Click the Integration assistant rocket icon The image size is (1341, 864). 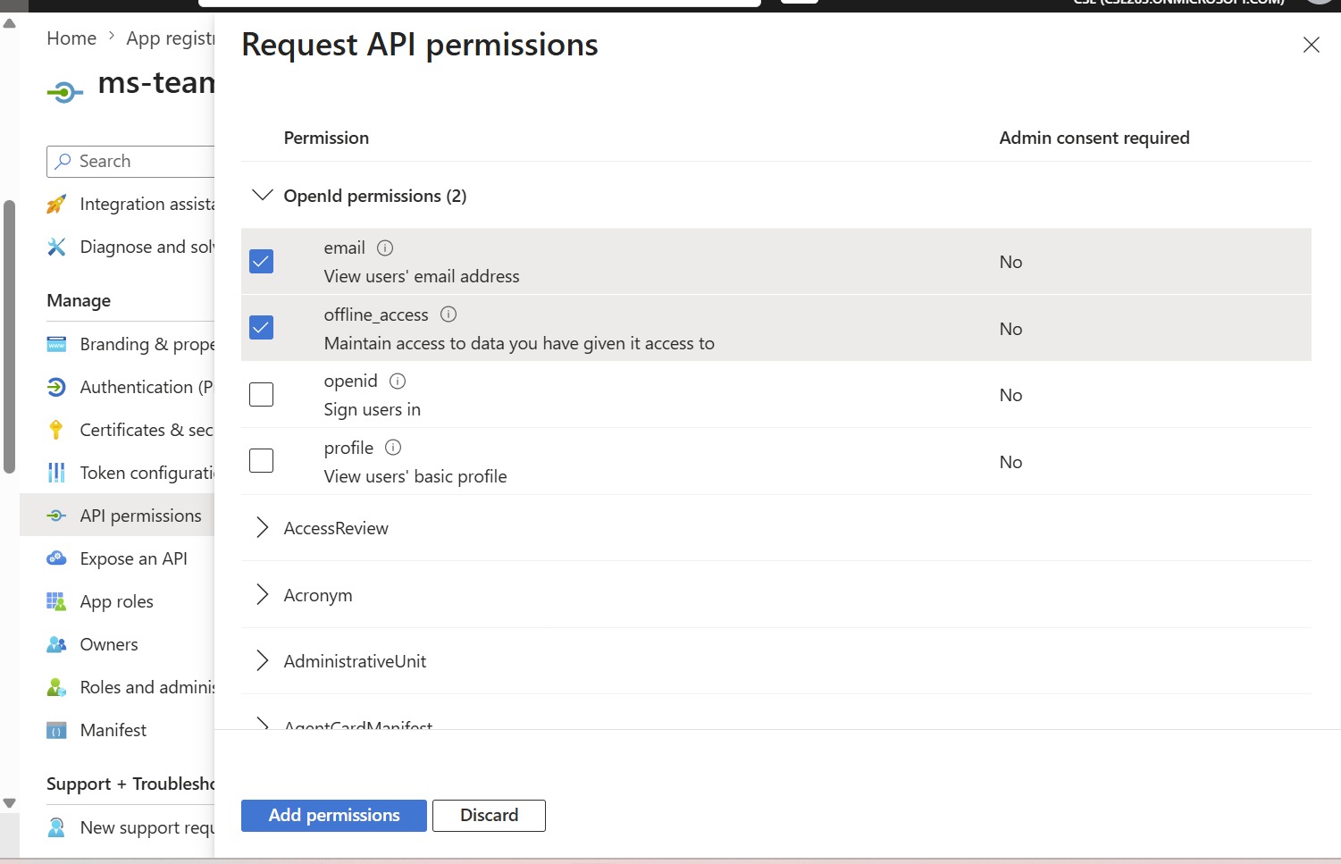pos(56,204)
